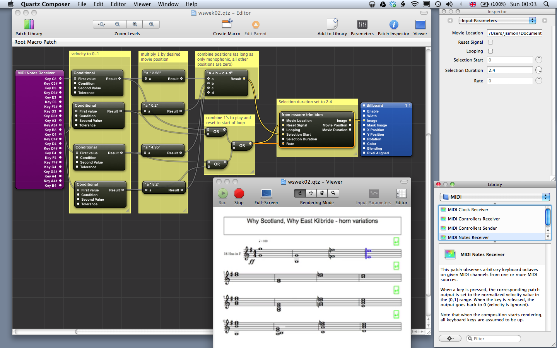
Task: Open Library action gear menu
Action: pos(450,338)
